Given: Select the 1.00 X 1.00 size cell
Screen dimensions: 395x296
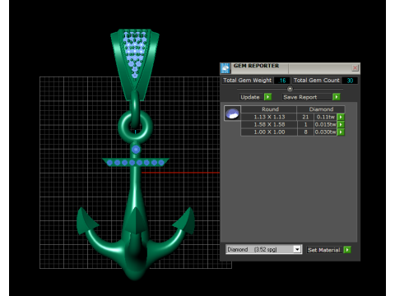Looking at the screenshot, I should [269, 132].
